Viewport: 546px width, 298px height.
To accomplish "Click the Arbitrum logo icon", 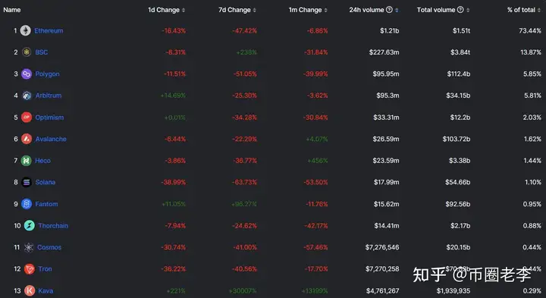I will pos(27,96).
